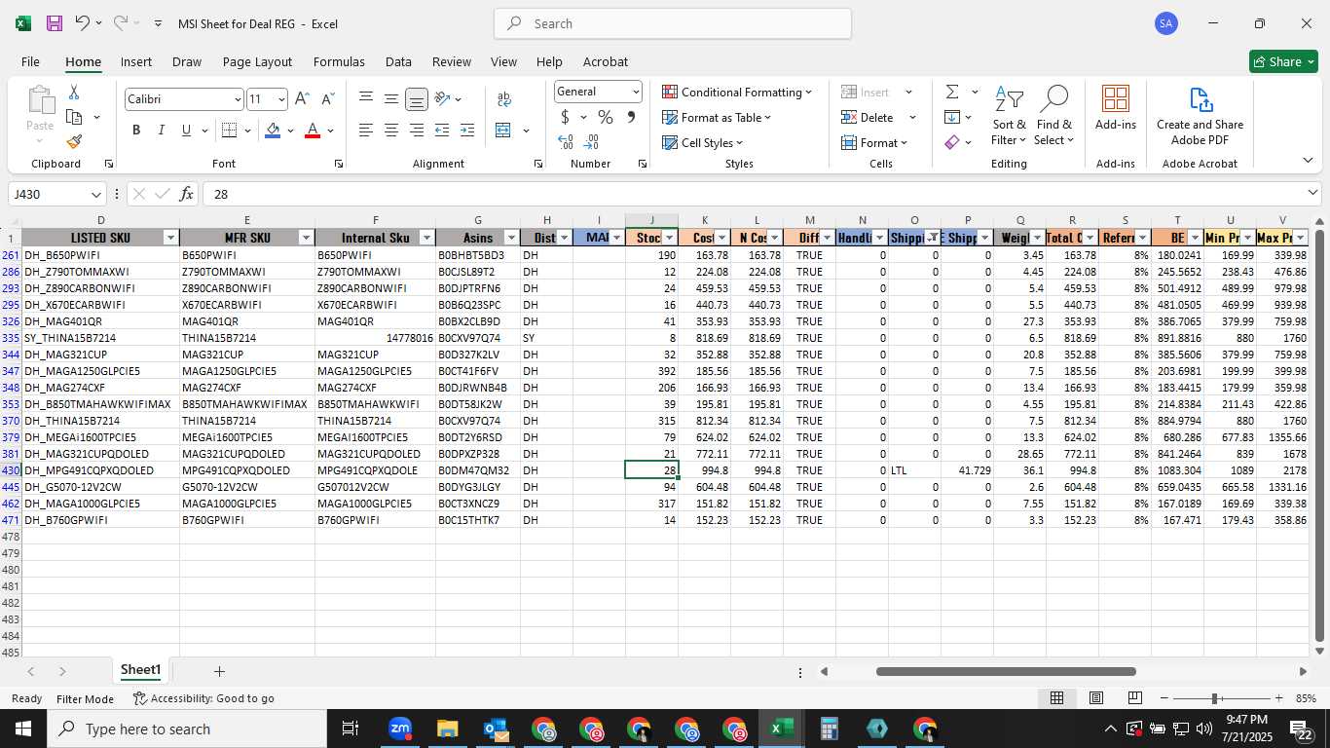
Task: Toggle Italic formatting
Action: tap(161, 131)
